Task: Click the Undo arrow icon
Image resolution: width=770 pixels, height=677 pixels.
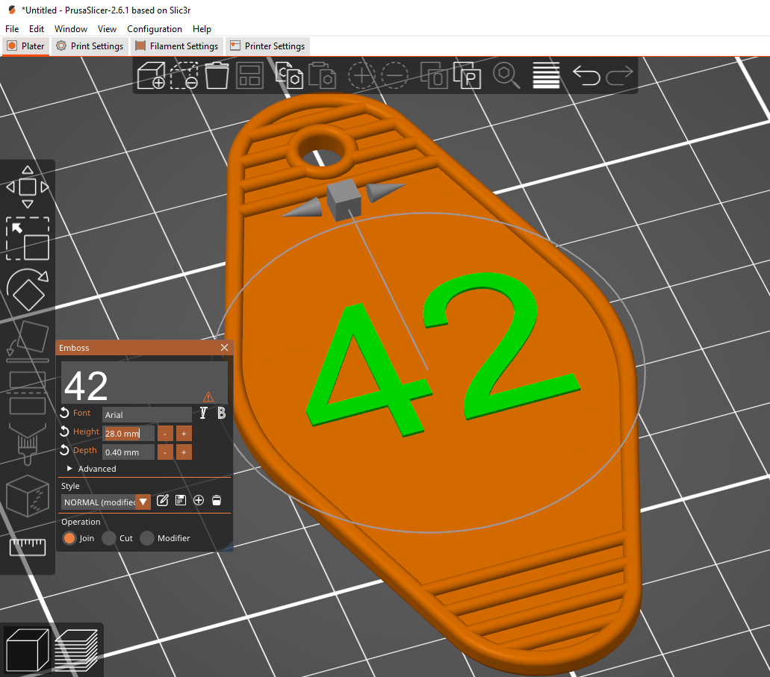Action: point(586,75)
